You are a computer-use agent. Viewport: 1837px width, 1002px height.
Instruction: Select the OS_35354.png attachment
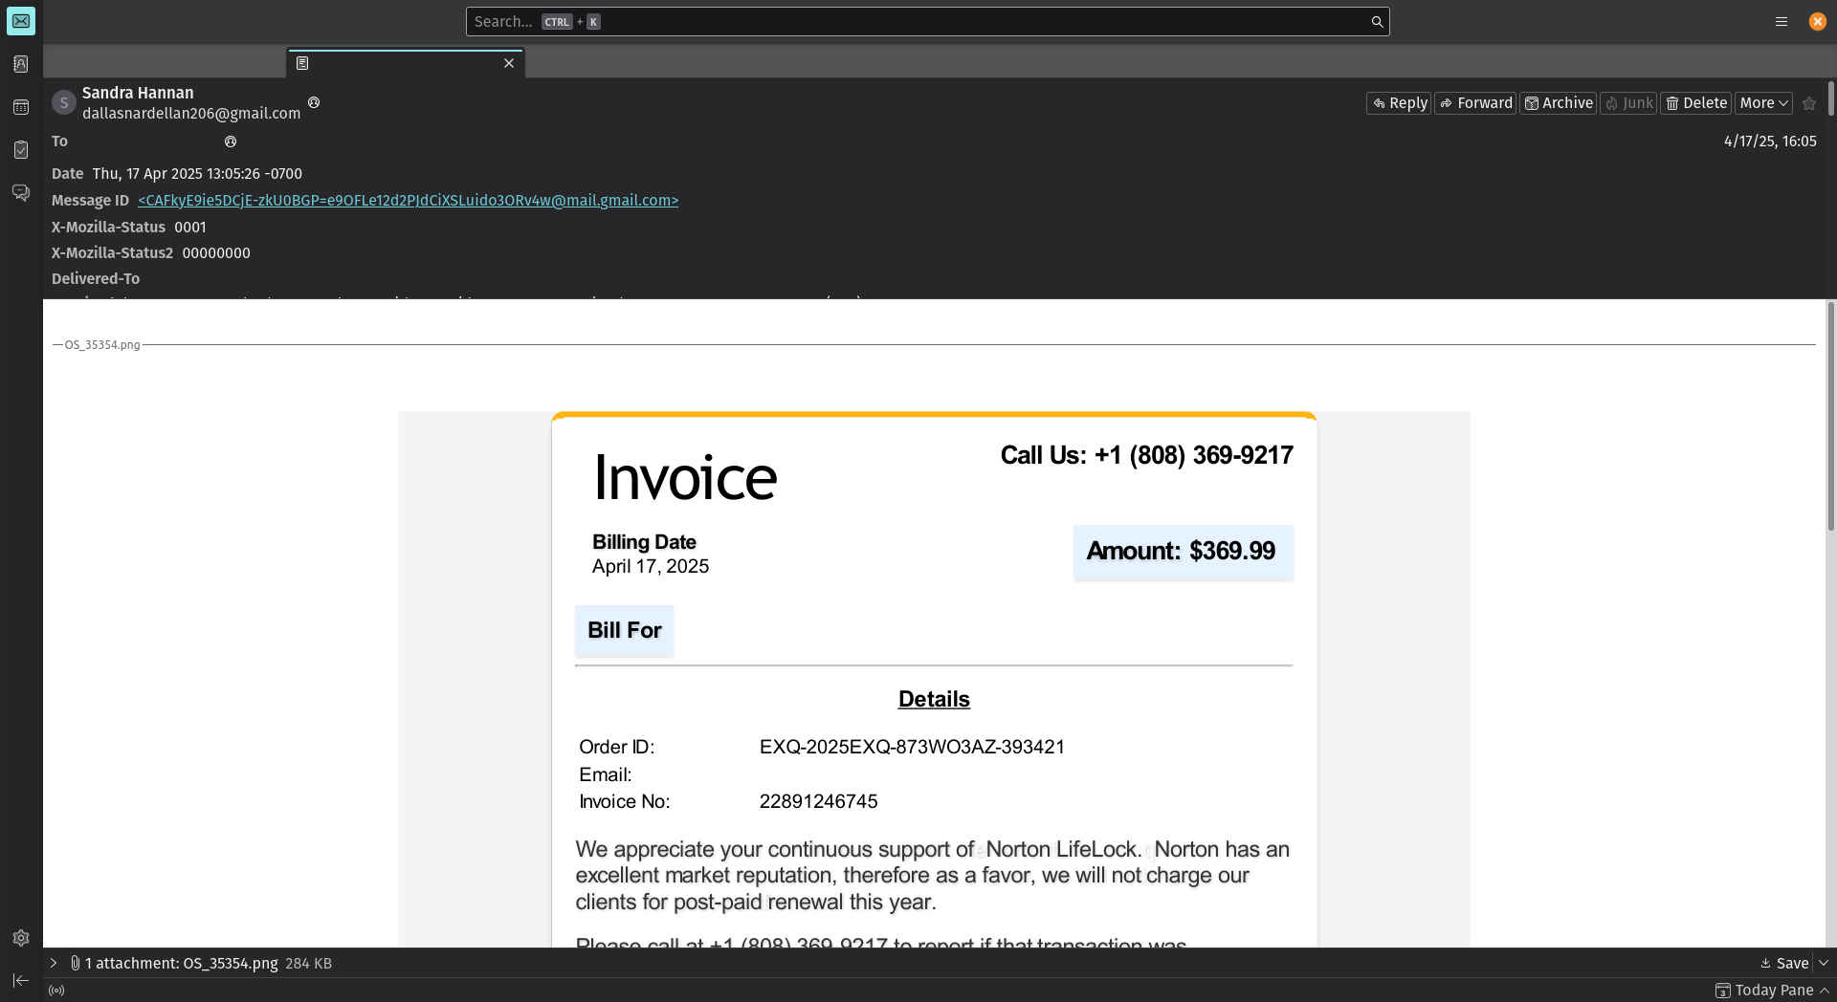[182, 964]
